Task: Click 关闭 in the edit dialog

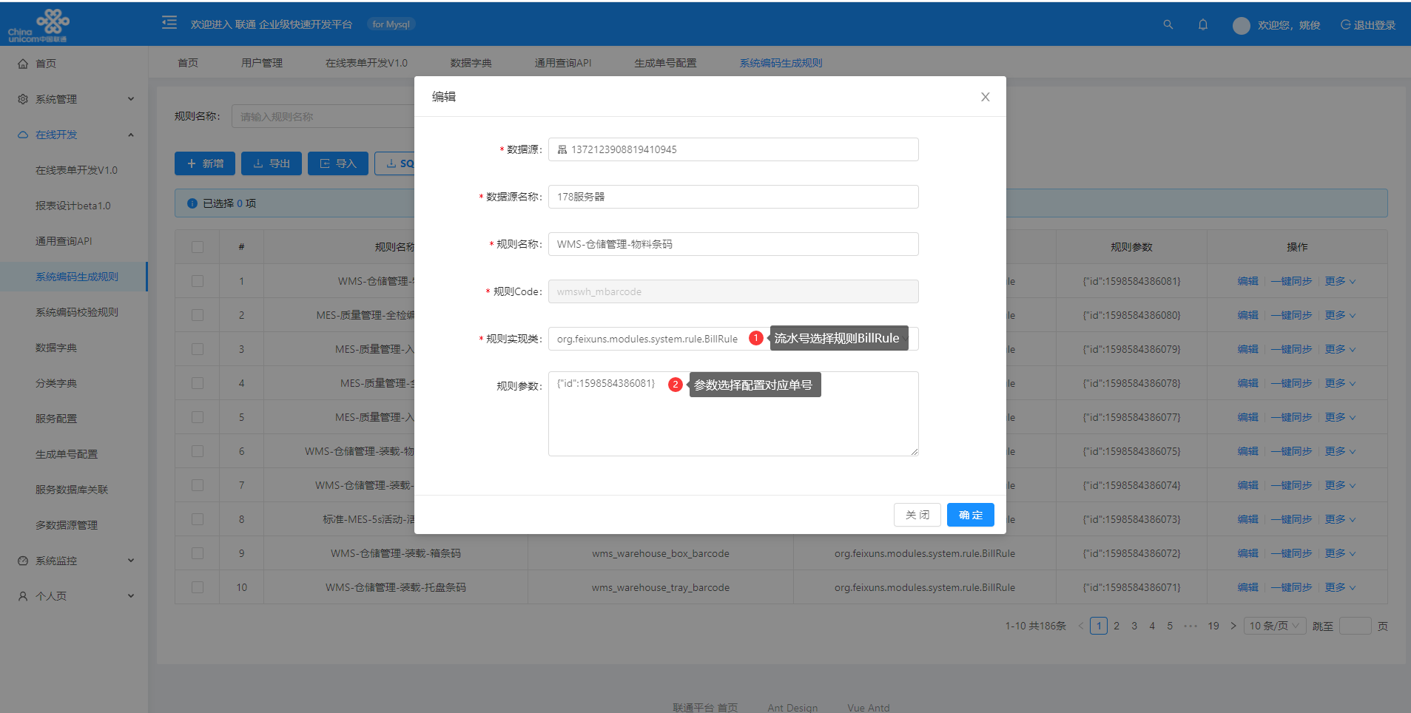Action: tap(917, 515)
